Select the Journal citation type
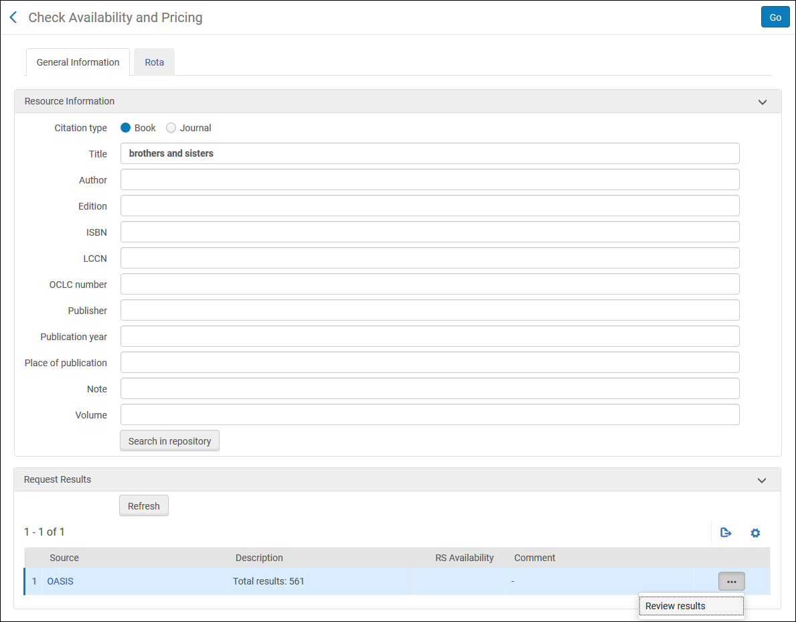The width and height of the screenshot is (796, 622). 171,128
